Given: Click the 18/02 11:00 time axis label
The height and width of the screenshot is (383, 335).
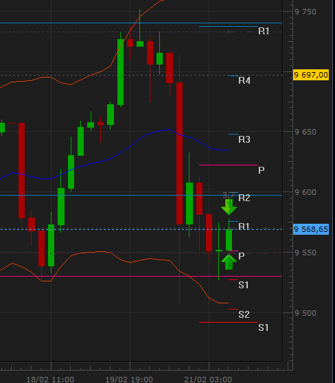Looking at the screenshot, I should pyautogui.click(x=50, y=380).
